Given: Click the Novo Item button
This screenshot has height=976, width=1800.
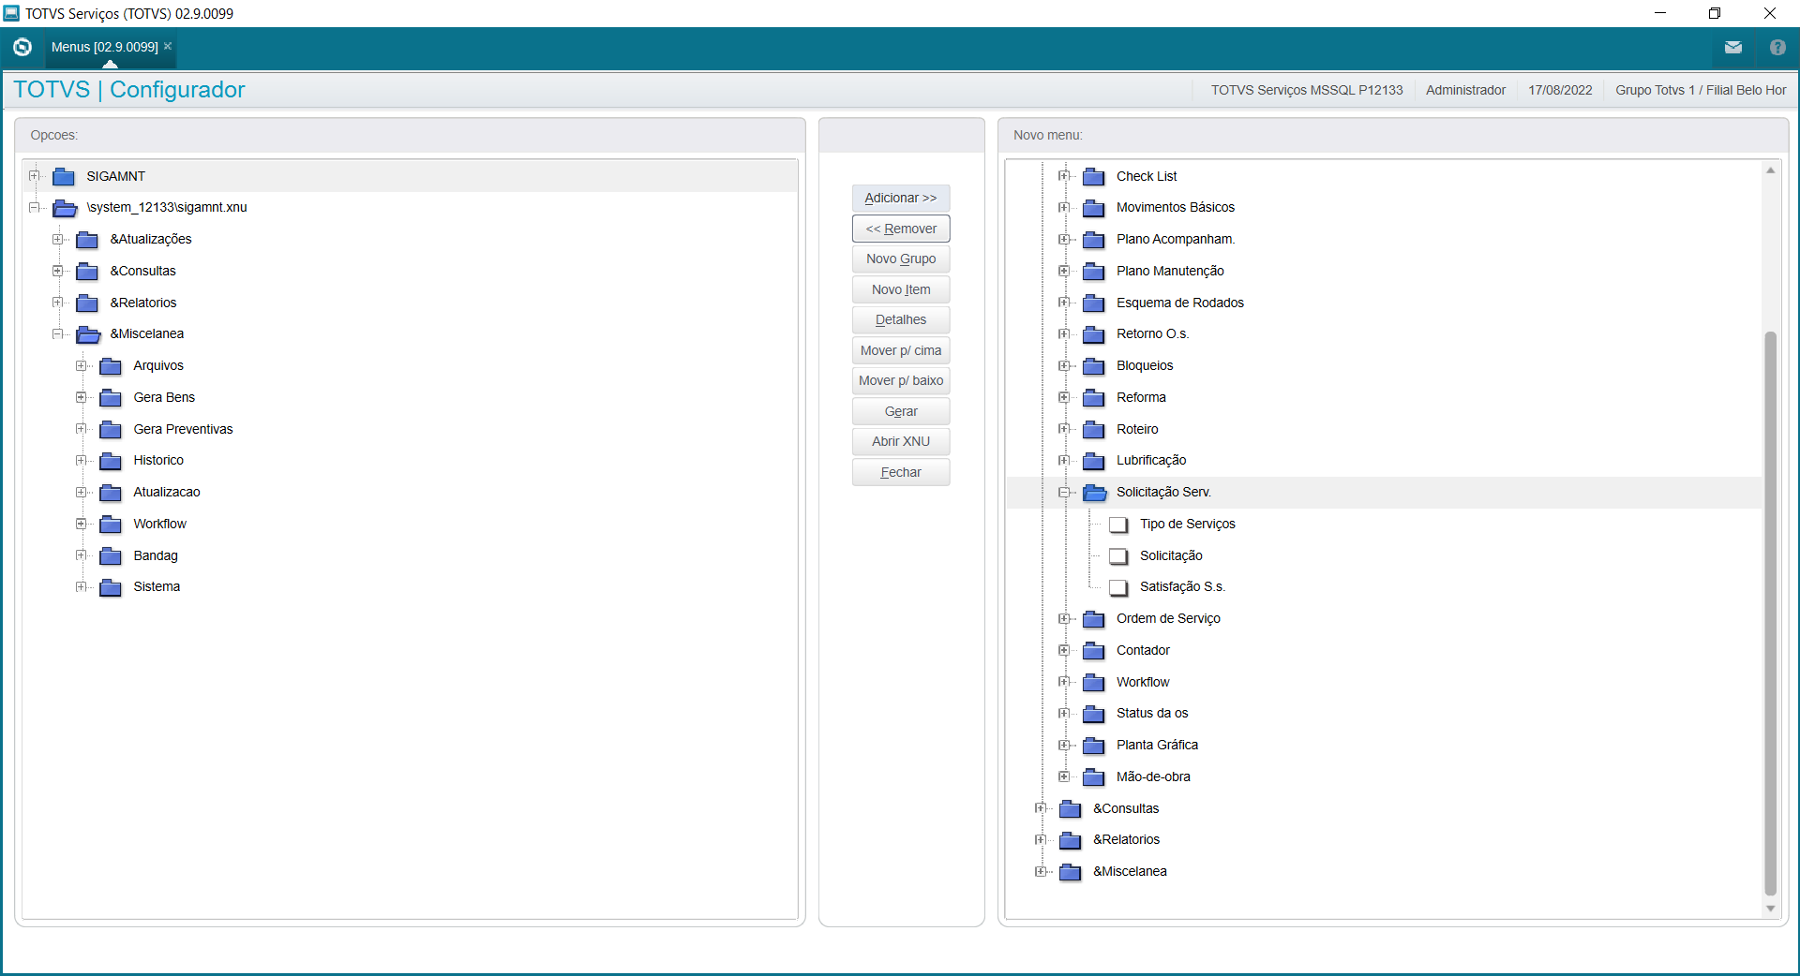Looking at the screenshot, I should pyautogui.click(x=901, y=289).
